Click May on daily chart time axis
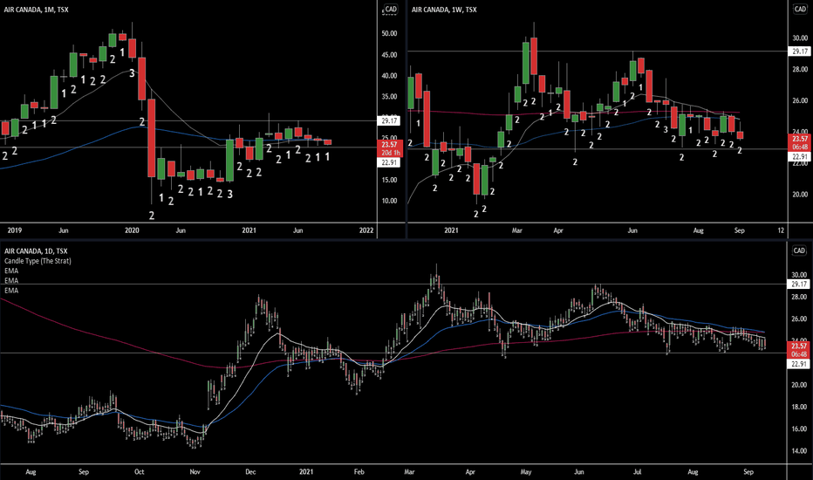Viewport: 813px width, 480px height. tap(526, 471)
